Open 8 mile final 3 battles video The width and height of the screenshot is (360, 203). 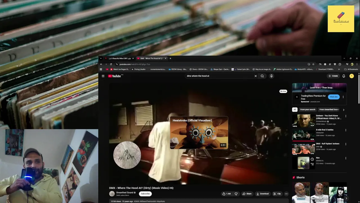coord(303,134)
